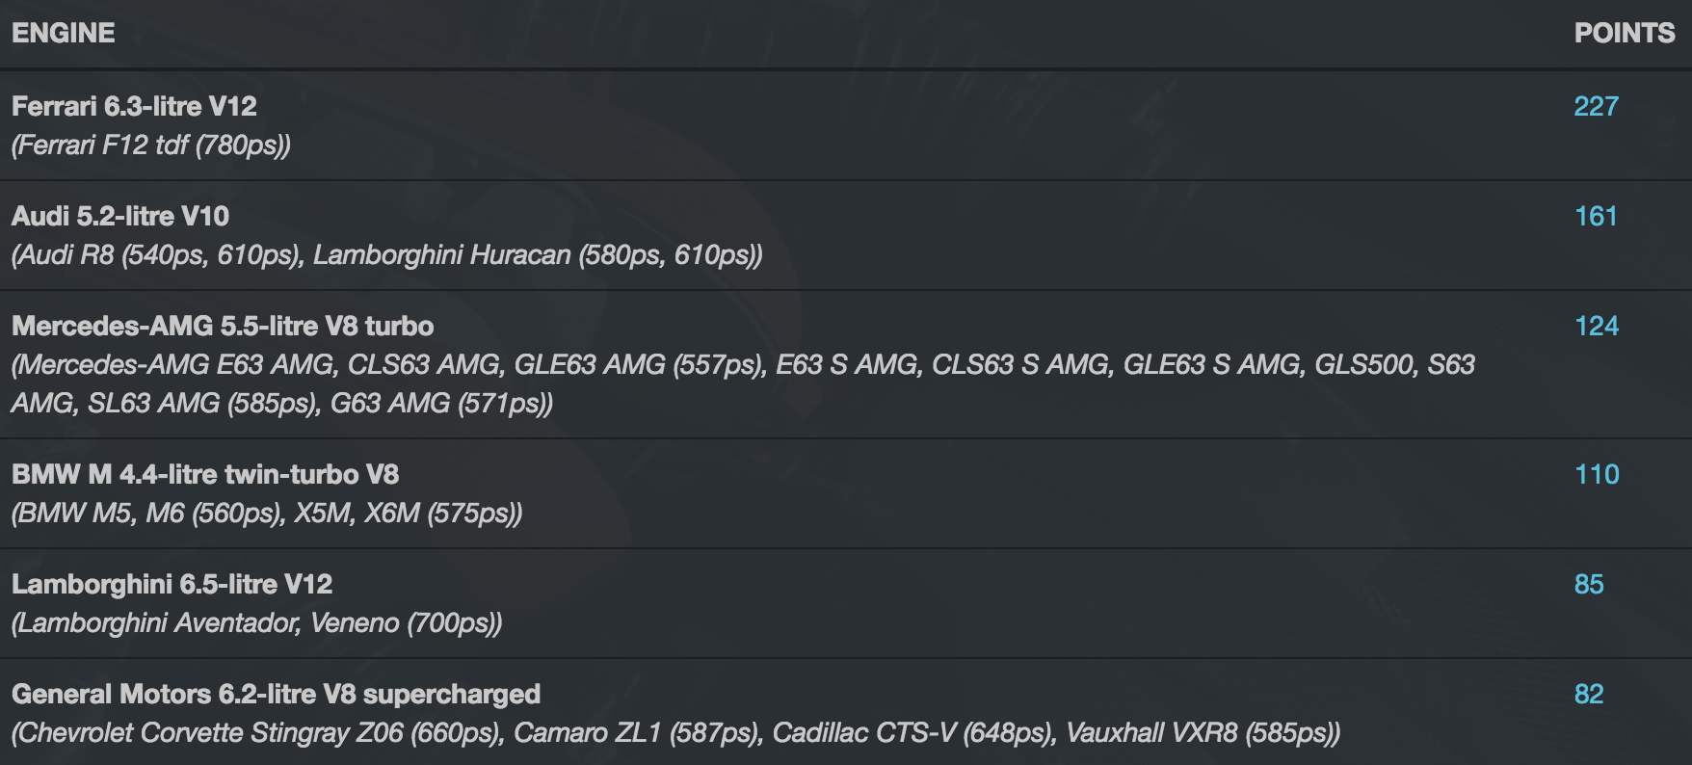
Task: Click the 82 points value
Action: [x=1589, y=694]
